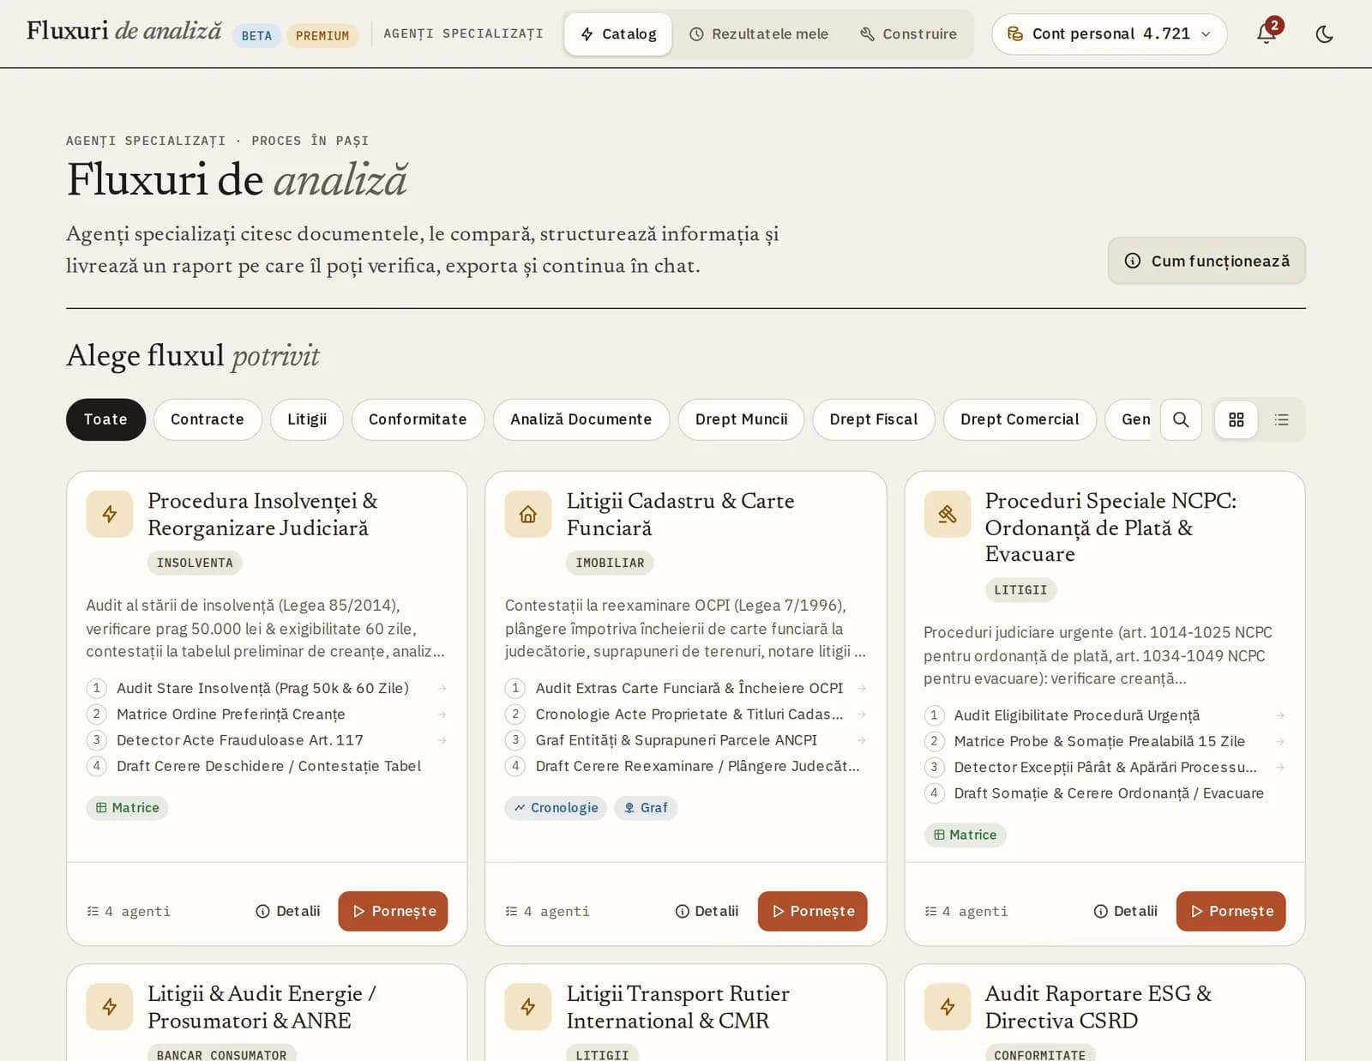
Task: Click the Cronologie tag on Cadastru card
Action: point(556,808)
